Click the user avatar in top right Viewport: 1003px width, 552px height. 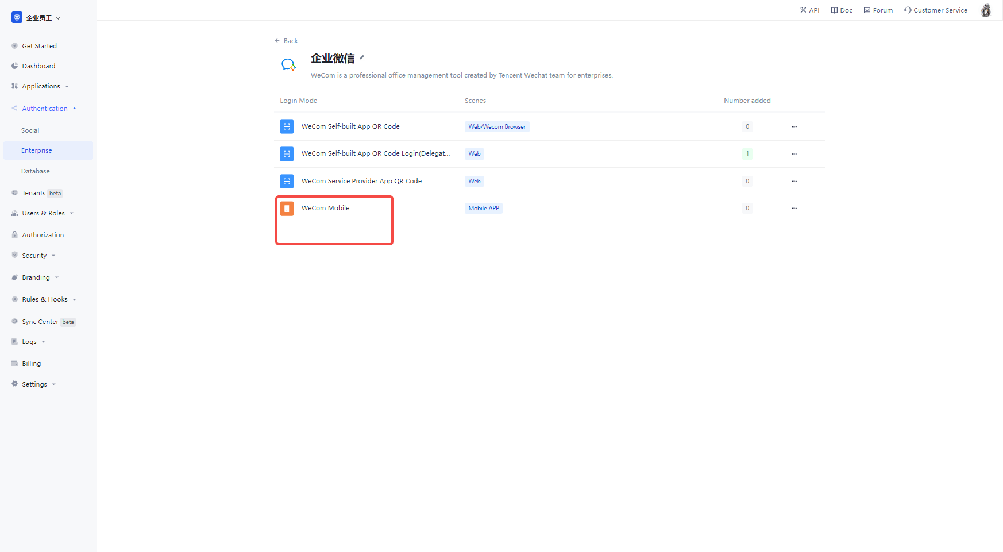985,10
